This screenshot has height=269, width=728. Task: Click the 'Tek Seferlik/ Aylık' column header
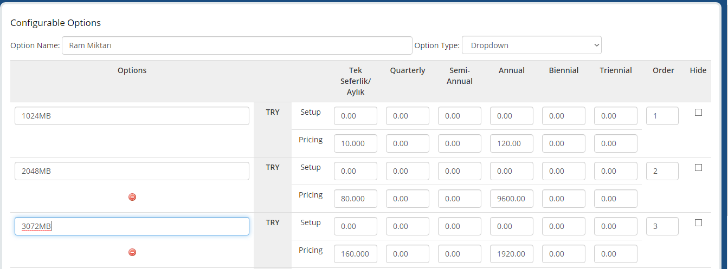coord(356,81)
